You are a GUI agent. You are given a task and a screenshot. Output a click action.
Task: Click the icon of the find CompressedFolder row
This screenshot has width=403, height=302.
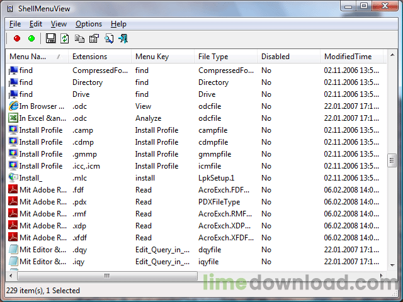[13, 70]
